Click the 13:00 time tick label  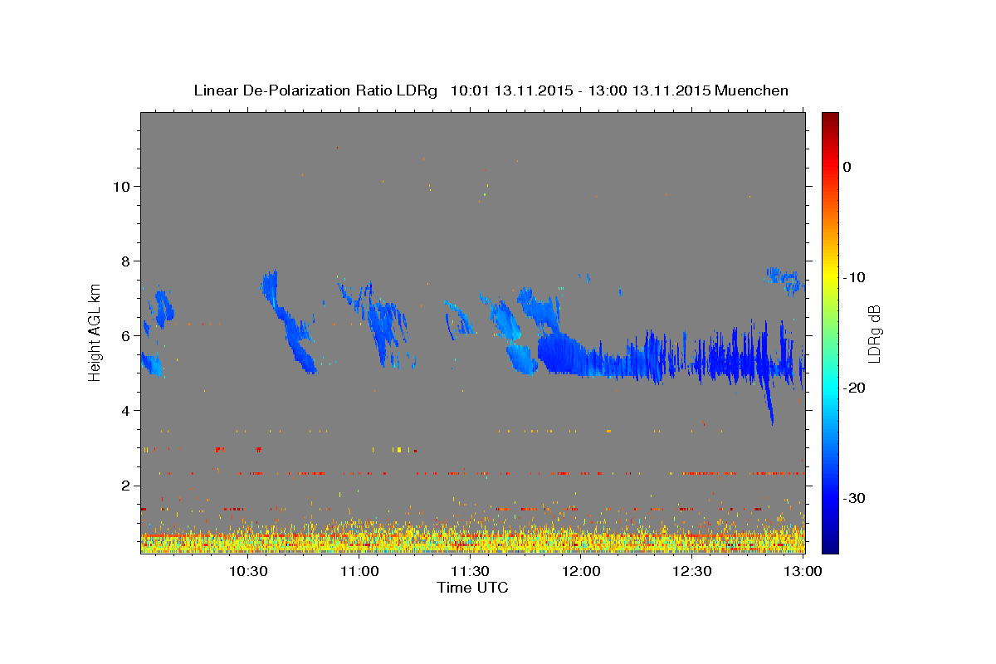point(802,571)
